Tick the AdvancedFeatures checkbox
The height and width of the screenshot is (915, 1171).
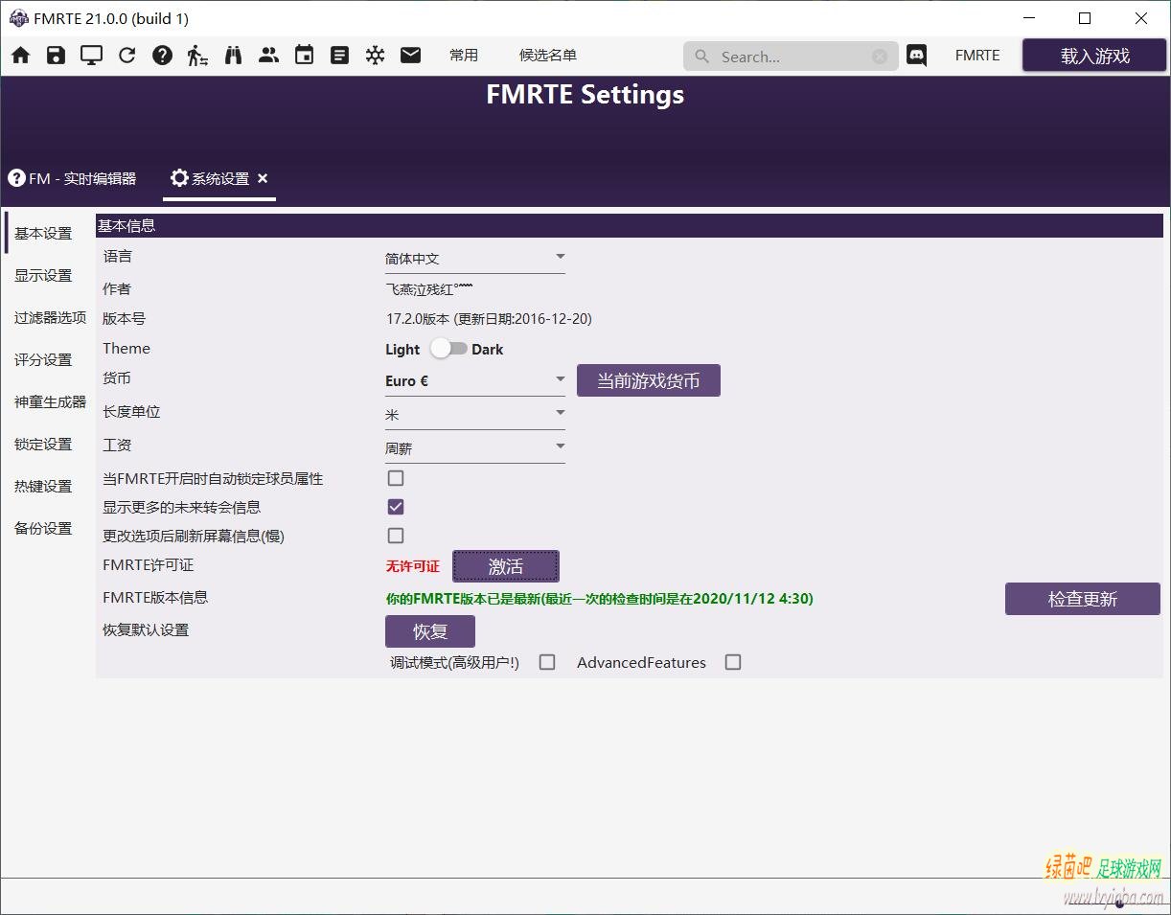pyautogui.click(x=733, y=662)
